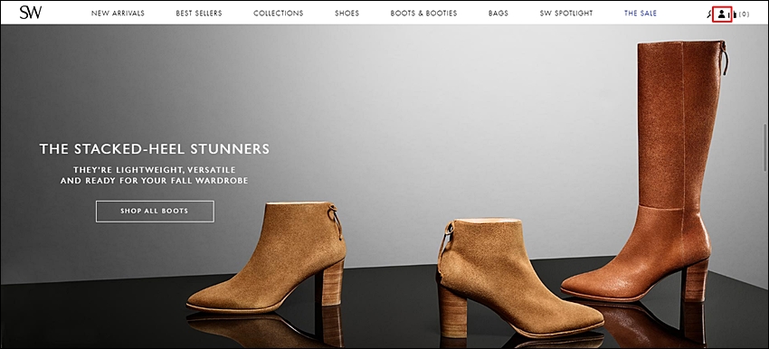
Task: Select Bags in the top navigation
Action: (498, 14)
